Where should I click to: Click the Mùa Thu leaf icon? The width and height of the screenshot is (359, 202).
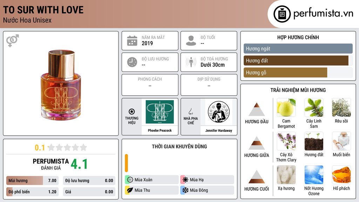pos(130,190)
